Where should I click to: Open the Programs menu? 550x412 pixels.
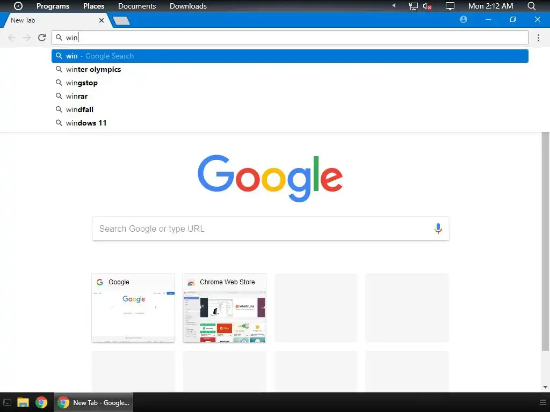pyautogui.click(x=53, y=6)
